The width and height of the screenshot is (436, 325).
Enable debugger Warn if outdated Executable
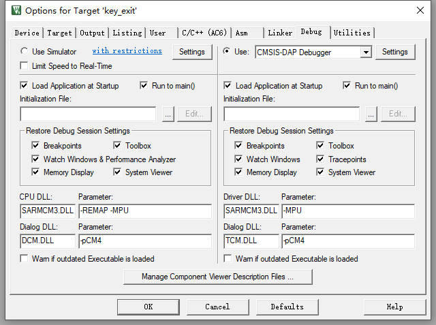[228, 258]
